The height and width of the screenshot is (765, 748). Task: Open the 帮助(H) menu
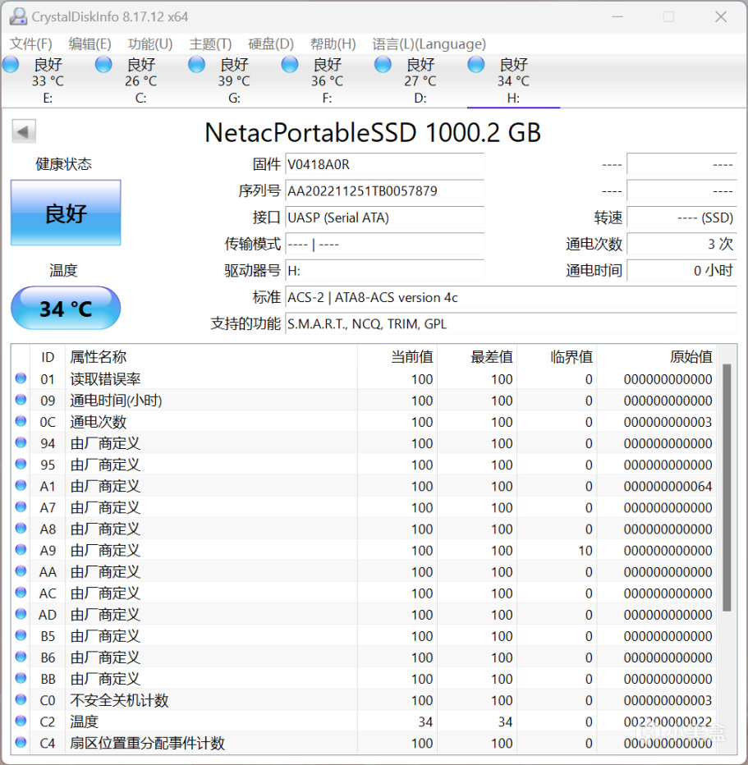point(333,44)
